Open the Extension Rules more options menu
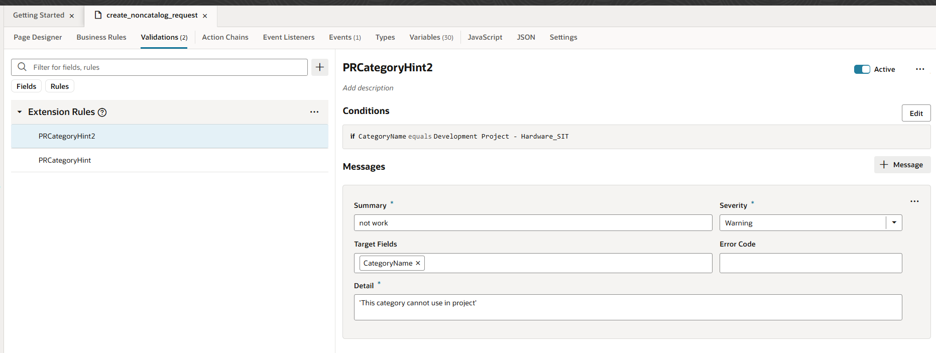Image resolution: width=936 pixels, height=353 pixels. (x=314, y=112)
